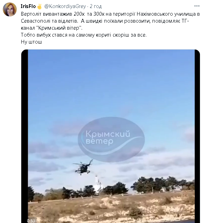Viewport: 202px width, 223px height.
Task: Click the Крымский ветер watermark logo
Action: [111, 140]
